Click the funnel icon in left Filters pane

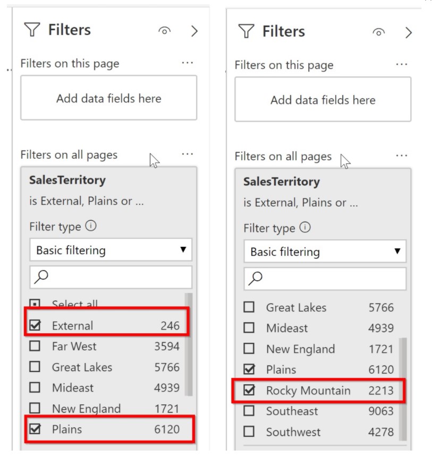point(32,30)
